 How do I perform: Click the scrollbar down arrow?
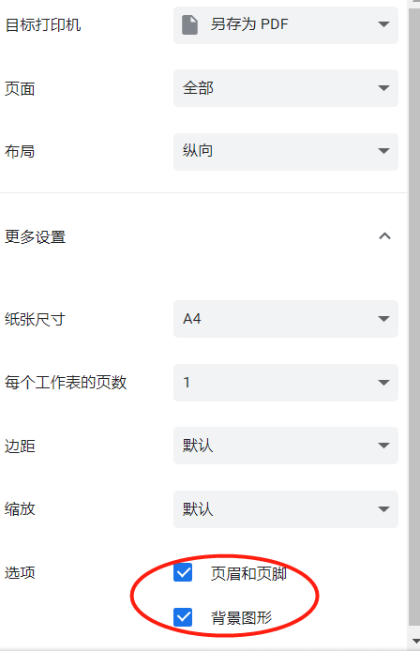pyautogui.click(x=414, y=642)
